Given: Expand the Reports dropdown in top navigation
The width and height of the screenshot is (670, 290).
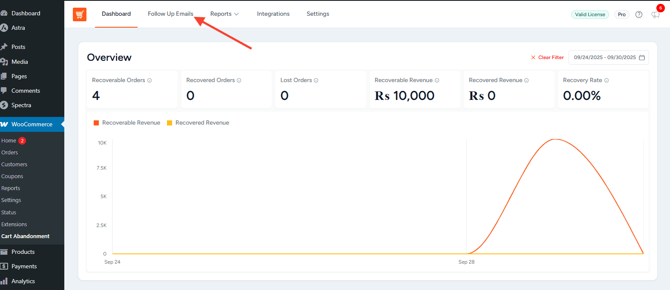Looking at the screenshot, I should tap(224, 14).
